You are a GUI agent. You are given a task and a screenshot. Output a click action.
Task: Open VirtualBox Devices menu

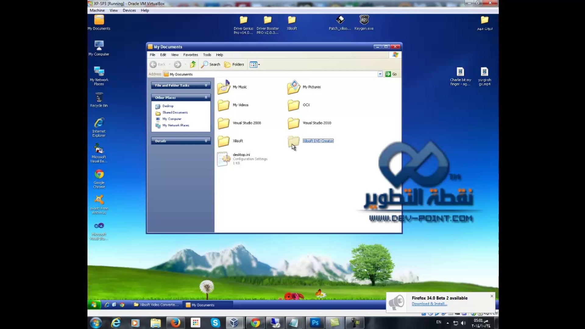click(x=129, y=10)
